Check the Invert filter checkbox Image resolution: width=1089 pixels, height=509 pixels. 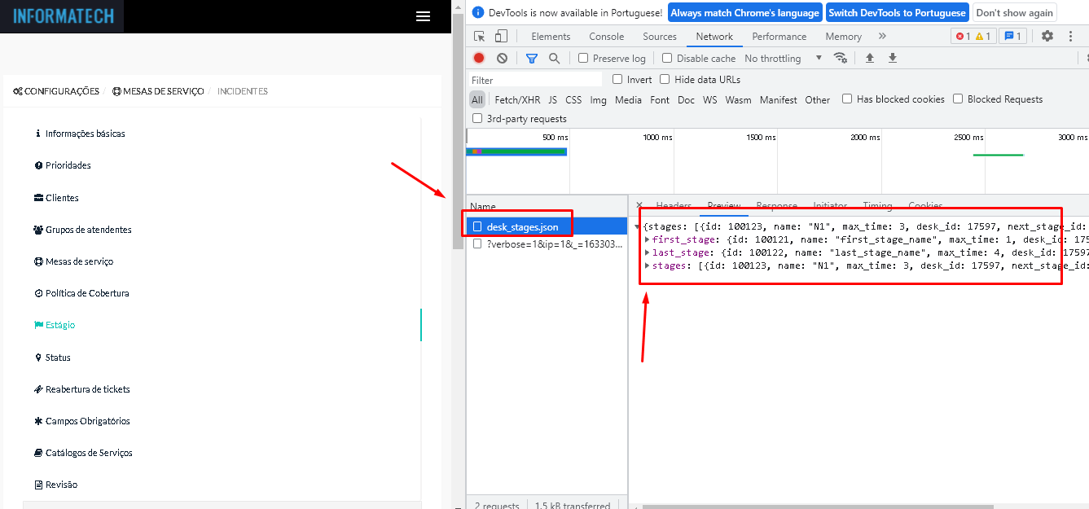pos(617,79)
